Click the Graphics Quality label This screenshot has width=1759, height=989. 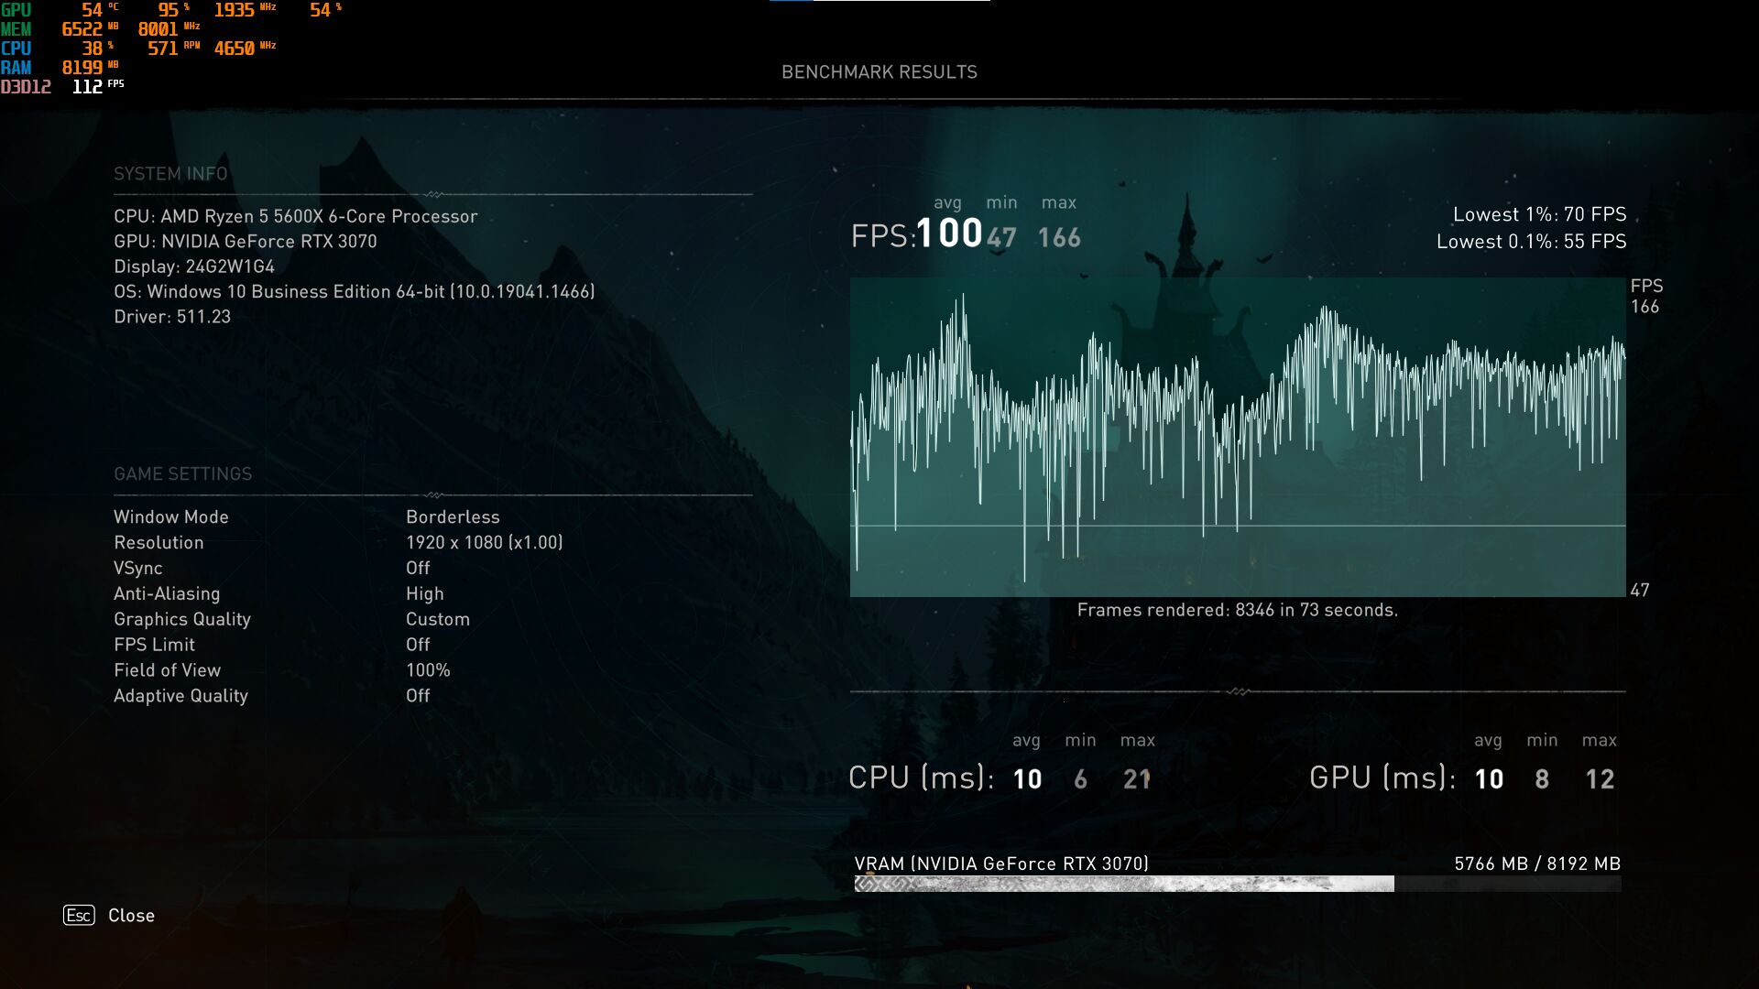[182, 619]
